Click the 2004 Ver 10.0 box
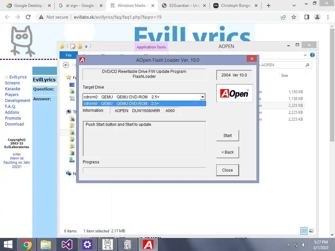Viewport: 335px width, 251px height. click(234, 75)
